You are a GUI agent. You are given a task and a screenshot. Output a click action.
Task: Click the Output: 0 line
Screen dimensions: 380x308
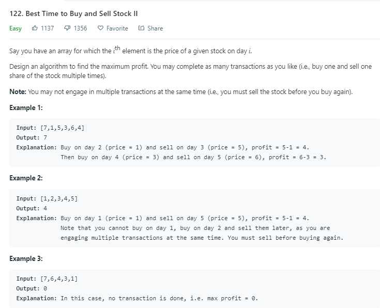click(32, 288)
